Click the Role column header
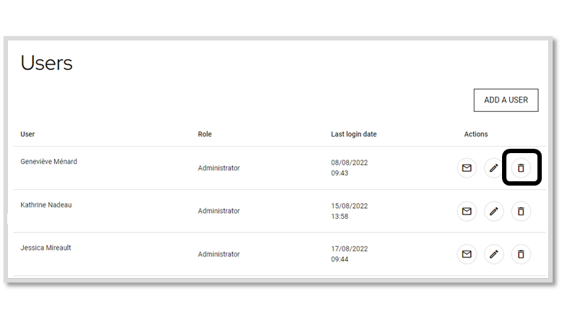The height and width of the screenshot is (325, 562). click(204, 134)
